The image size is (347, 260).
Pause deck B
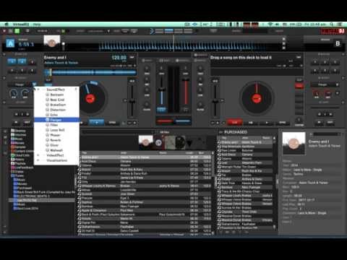251,123
